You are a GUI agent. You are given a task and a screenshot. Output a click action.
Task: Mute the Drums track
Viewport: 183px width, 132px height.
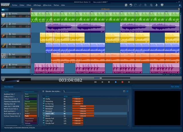coord(14,16)
